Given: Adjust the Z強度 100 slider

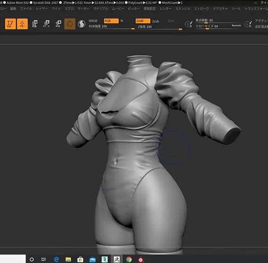Looking at the screenshot, I should pos(160,27).
